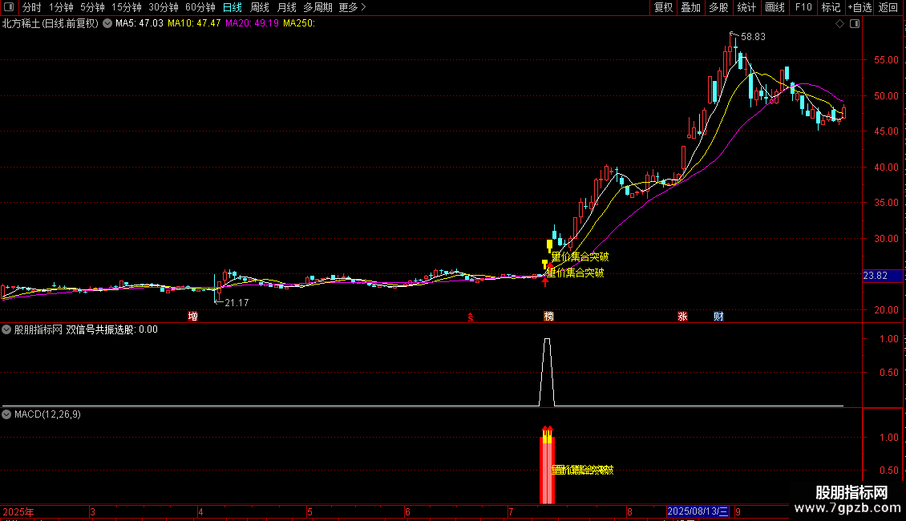This screenshot has height=521, width=906.
Task: Expand 更多 period options
Action: click(x=352, y=7)
